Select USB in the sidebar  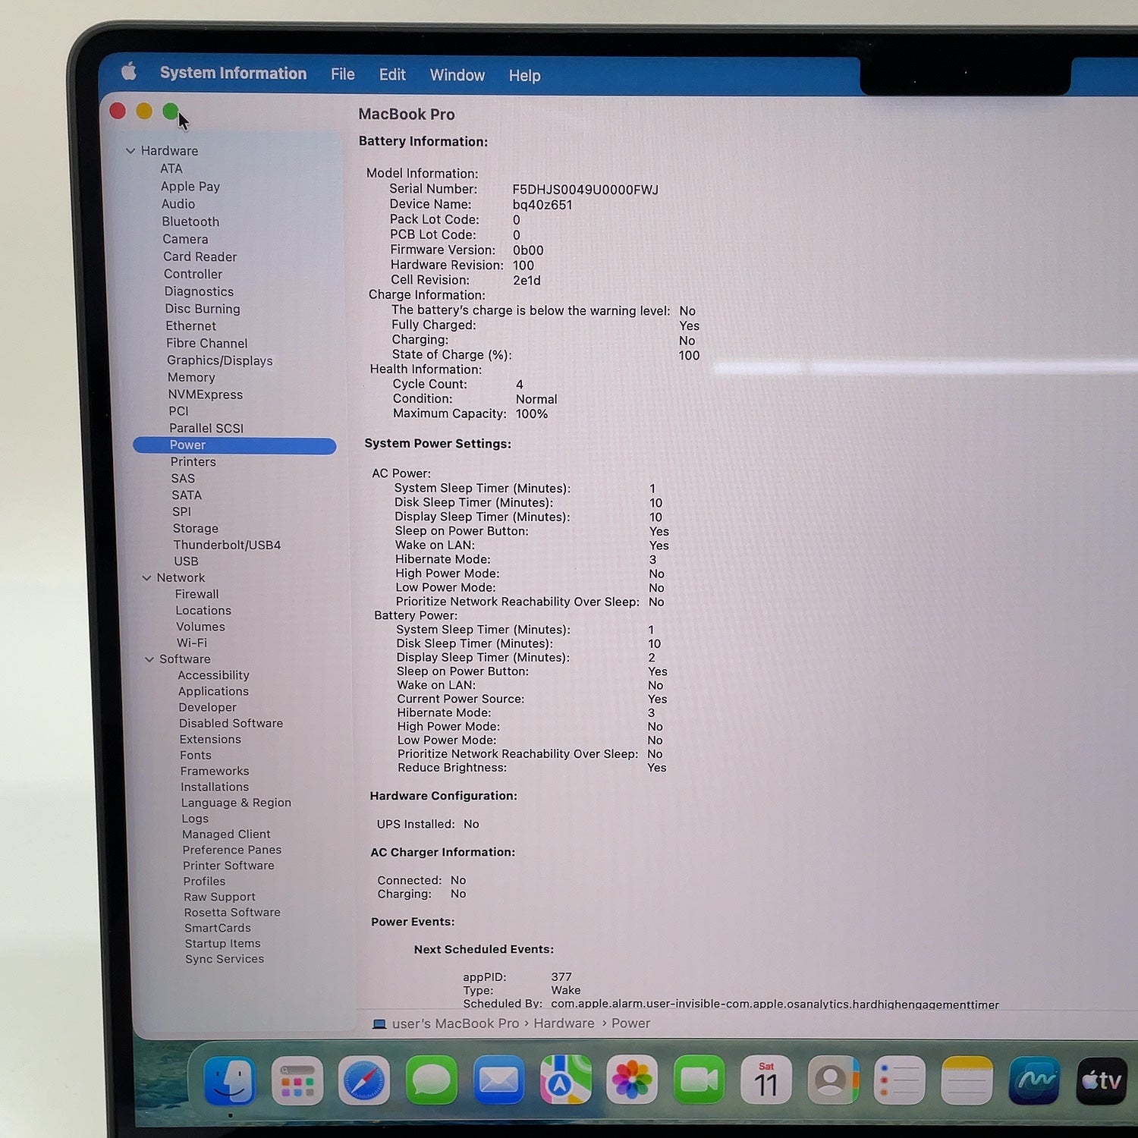(186, 561)
